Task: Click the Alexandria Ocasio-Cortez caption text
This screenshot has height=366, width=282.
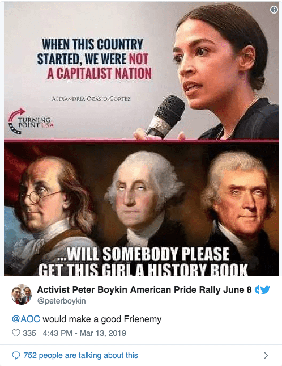Action: coord(91,99)
